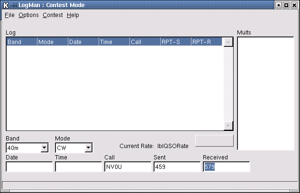Click the Call column header
300x193 pixels.
(145, 42)
